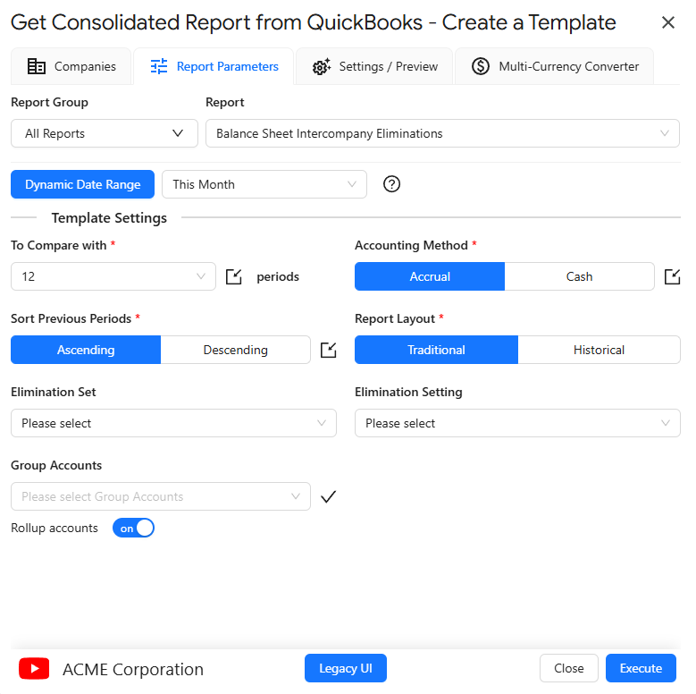Click the Execute button

click(641, 668)
